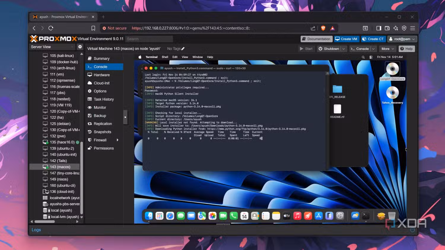Image resolution: width=445 pixels, height=250 pixels.
Task: Open Finder in the macOS dock
Action: pyautogui.click(x=149, y=216)
